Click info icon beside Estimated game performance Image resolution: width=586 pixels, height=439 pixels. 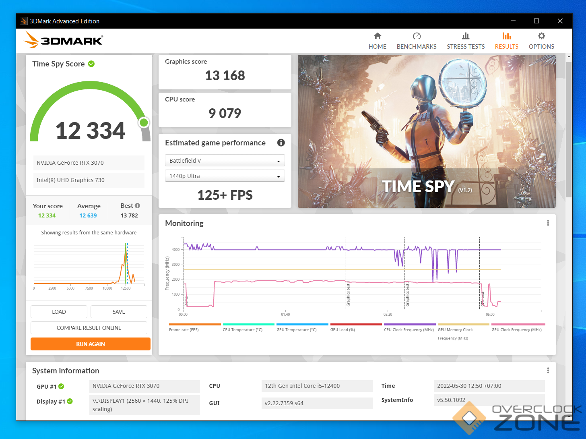281,143
